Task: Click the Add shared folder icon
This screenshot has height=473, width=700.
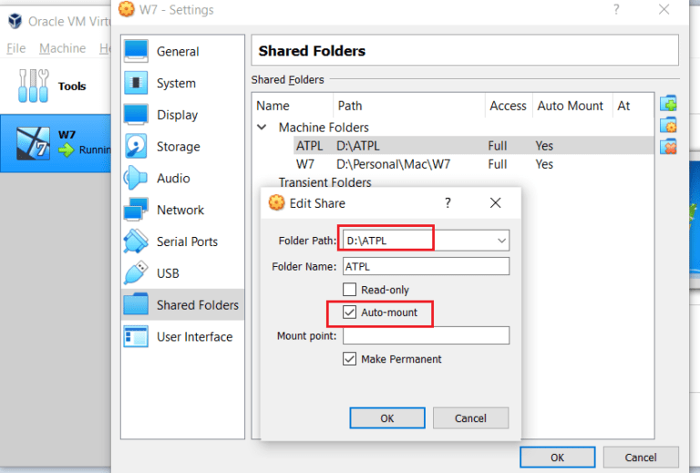Action: point(668,104)
